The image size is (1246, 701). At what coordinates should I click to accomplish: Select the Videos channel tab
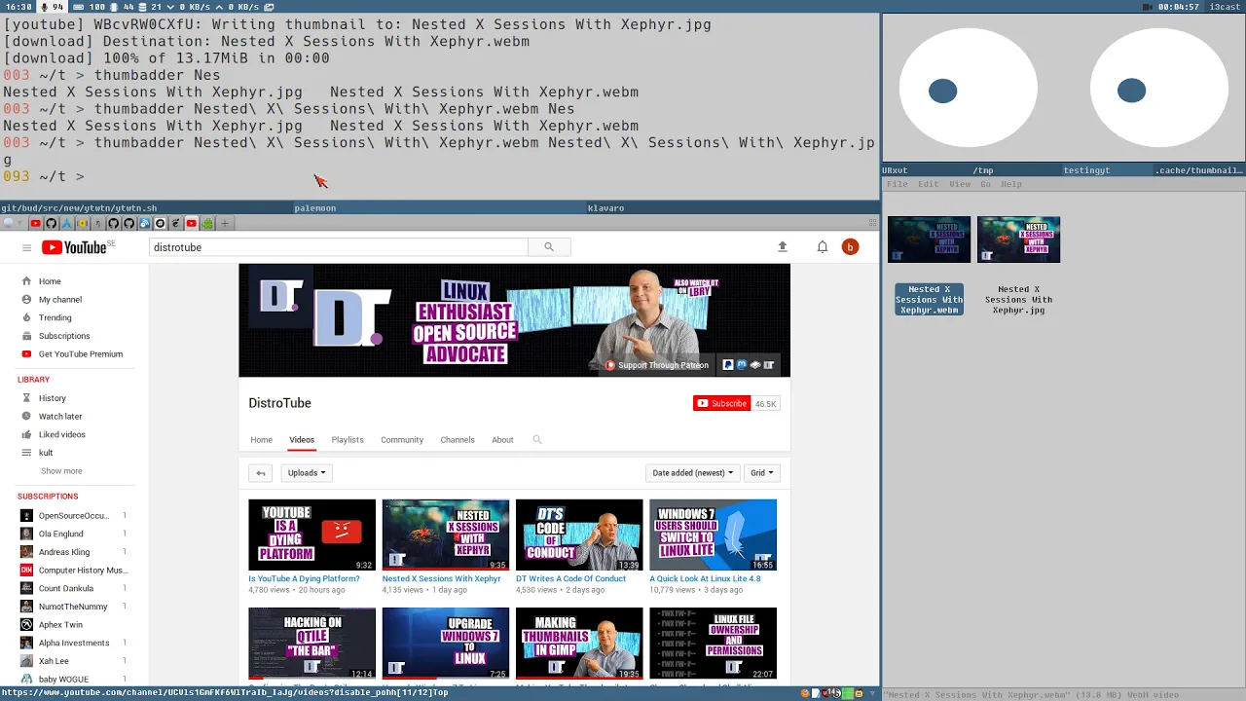[x=302, y=440]
